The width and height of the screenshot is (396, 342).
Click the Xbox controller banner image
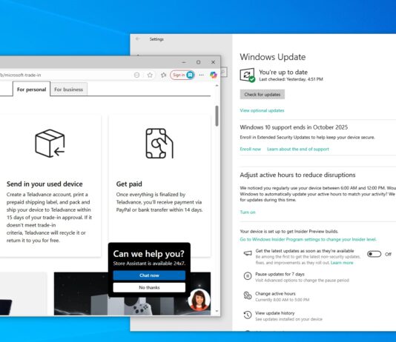pyautogui.click(x=132, y=294)
